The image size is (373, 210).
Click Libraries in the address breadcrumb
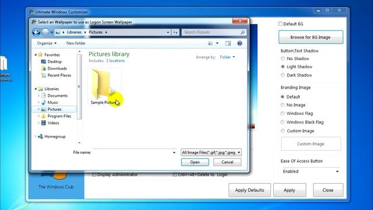74,32
